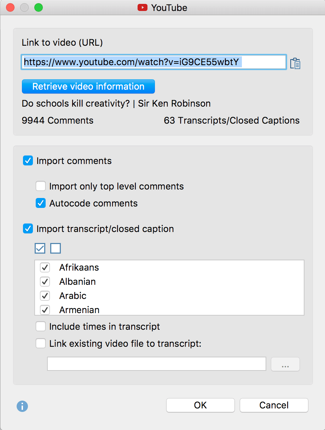
Task: Open file browser with the ellipsis button
Action: pos(285,364)
